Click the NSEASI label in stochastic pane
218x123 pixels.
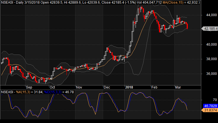point(7,92)
